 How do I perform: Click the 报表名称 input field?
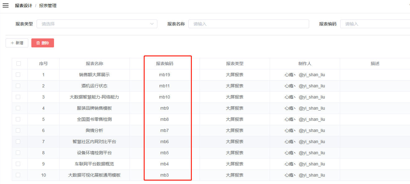pos(248,24)
